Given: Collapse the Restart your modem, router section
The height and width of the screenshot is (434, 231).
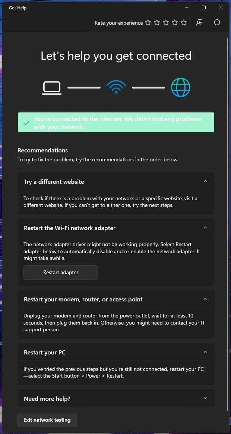Looking at the screenshot, I should click(205, 299).
